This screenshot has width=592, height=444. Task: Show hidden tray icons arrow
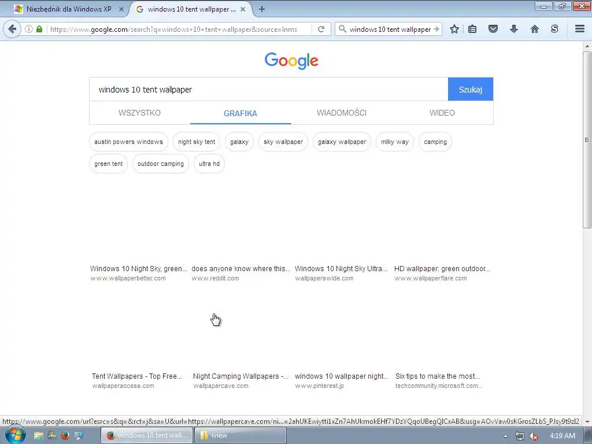[505, 436]
